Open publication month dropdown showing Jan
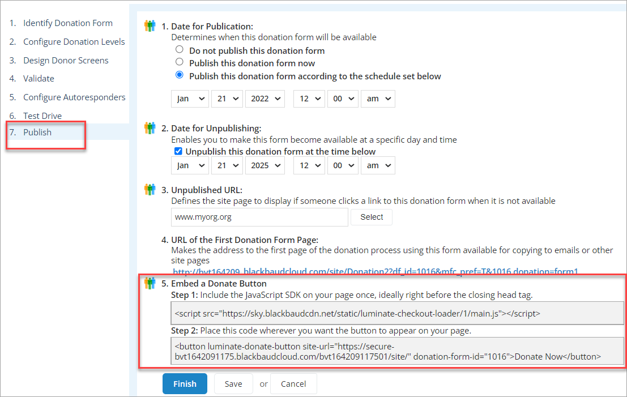627x397 pixels. tap(190, 99)
